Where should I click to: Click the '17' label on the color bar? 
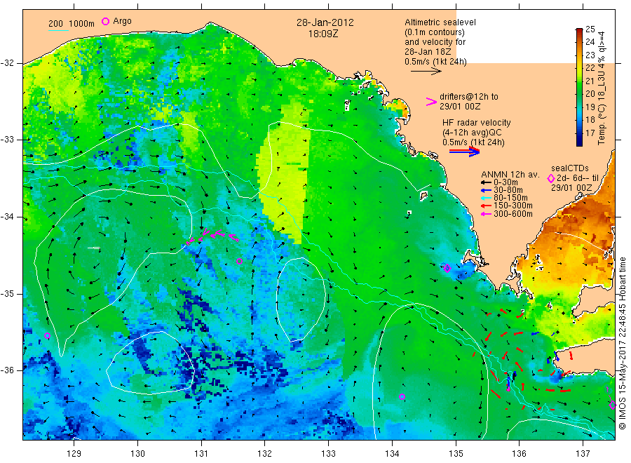pos(590,133)
